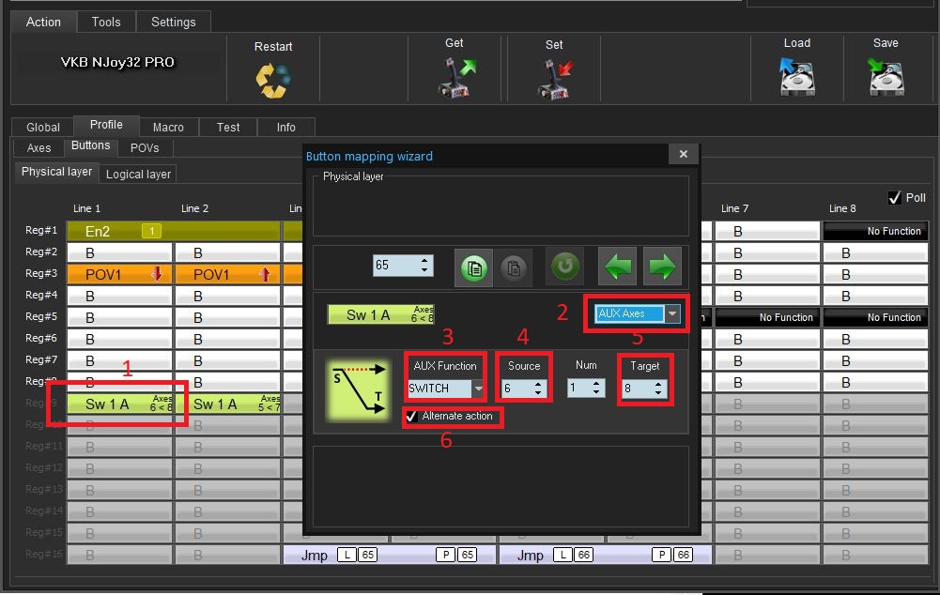This screenshot has height=595, width=940.
Task: Go to previous button with left arrow
Action: pos(617,267)
